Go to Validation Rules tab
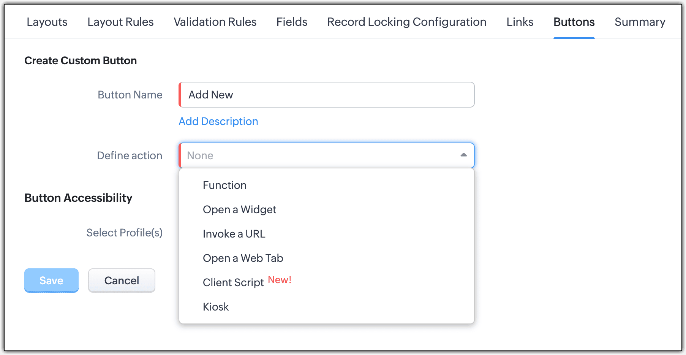The image size is (686, 355). pos(215,22)
